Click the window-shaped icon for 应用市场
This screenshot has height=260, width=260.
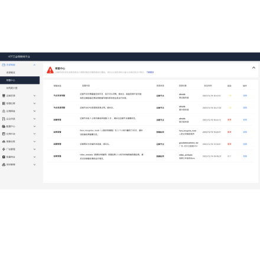click(x=4, y=134)
